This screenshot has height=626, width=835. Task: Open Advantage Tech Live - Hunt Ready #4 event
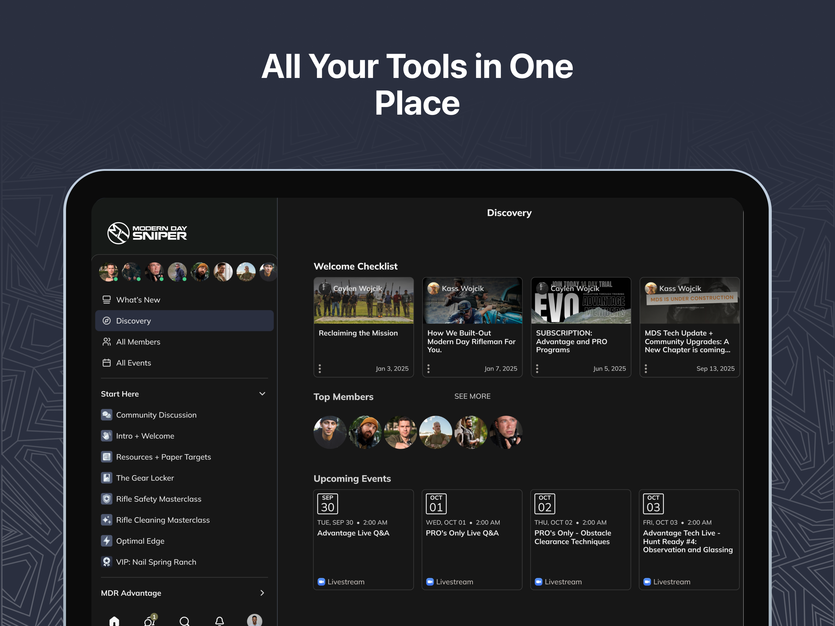coord(689,540)
